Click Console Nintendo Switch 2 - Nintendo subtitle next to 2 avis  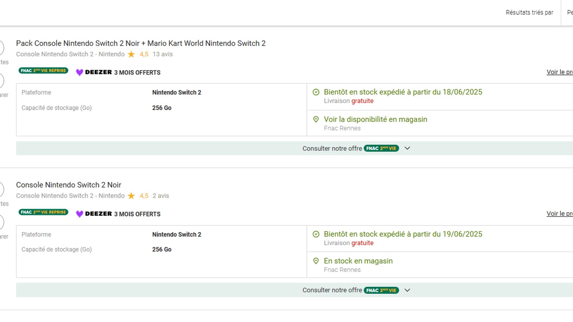point(70,196)
